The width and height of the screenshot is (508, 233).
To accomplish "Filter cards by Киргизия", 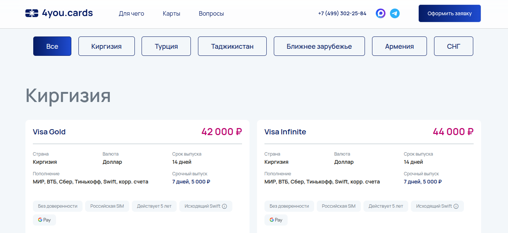I will coord(106,46).
